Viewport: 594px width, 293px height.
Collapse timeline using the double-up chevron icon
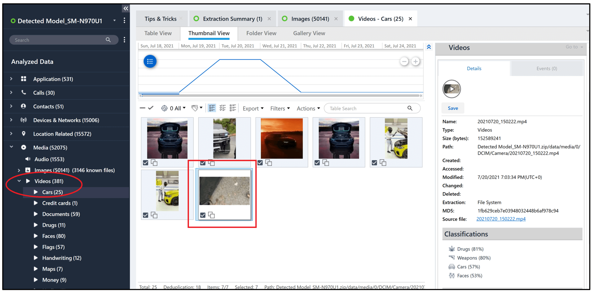(429, 47)
